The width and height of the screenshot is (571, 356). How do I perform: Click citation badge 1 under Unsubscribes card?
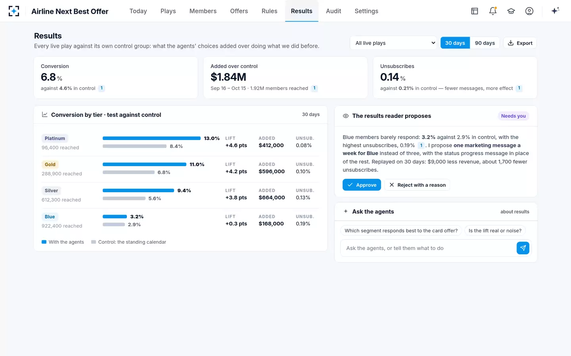(x=519, y=88)
